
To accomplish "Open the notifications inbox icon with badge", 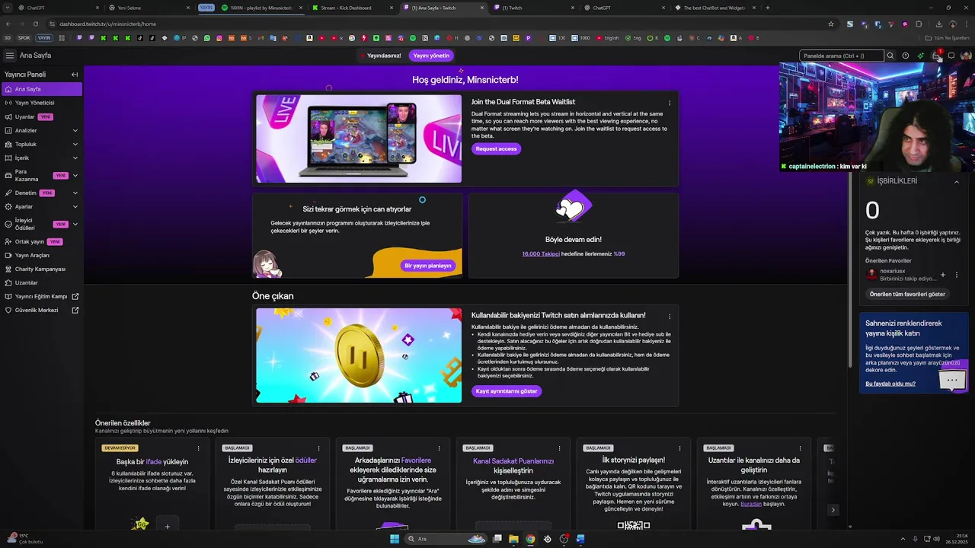I will click(936, 56).
